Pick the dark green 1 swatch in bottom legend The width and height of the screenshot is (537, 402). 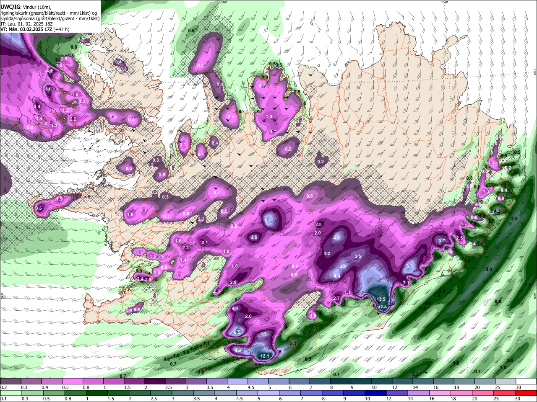[x=96, y=393]
